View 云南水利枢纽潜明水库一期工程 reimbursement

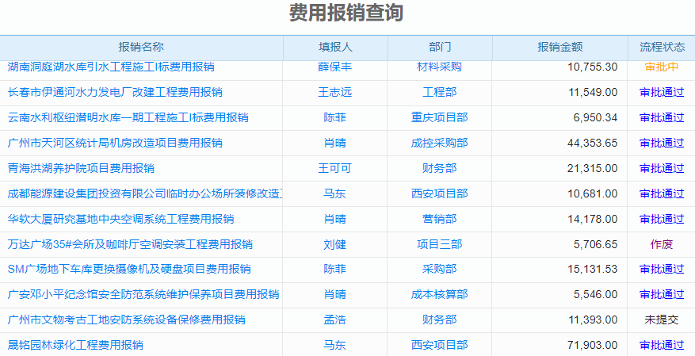coord(128,117)
